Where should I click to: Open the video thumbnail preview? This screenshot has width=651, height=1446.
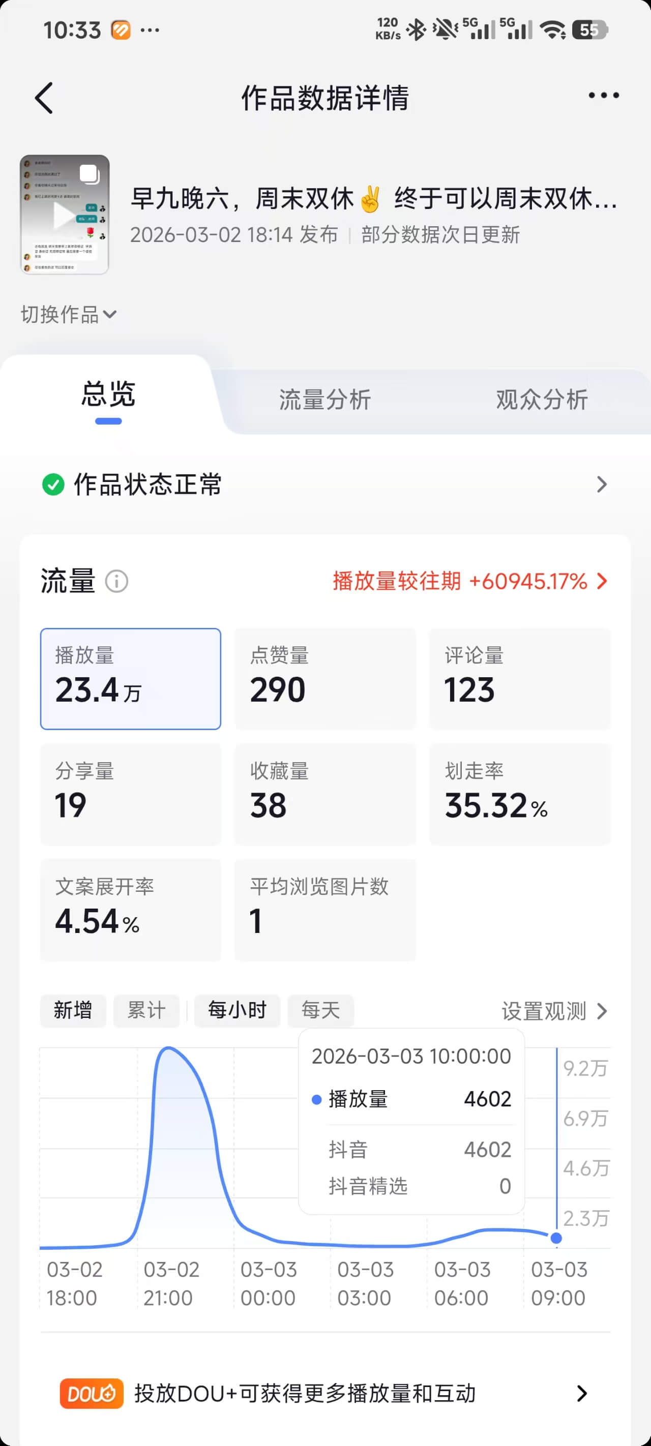tap(65, 215)
